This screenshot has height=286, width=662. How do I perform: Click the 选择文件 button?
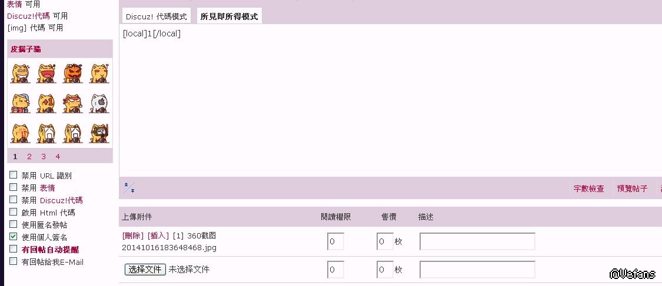pos(145,270)
